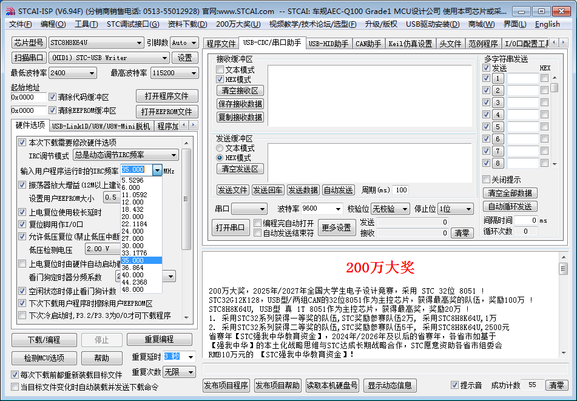Toggle 提示音 checkbox
Screen dimensions: 577x401
point(454,385)
